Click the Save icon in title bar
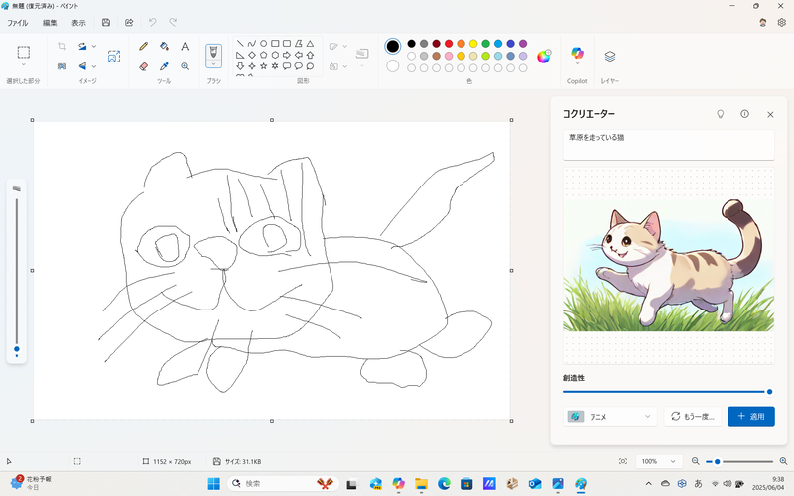Image resolution: width=794 pixels, height=496 pixels. tap(106, 22)
